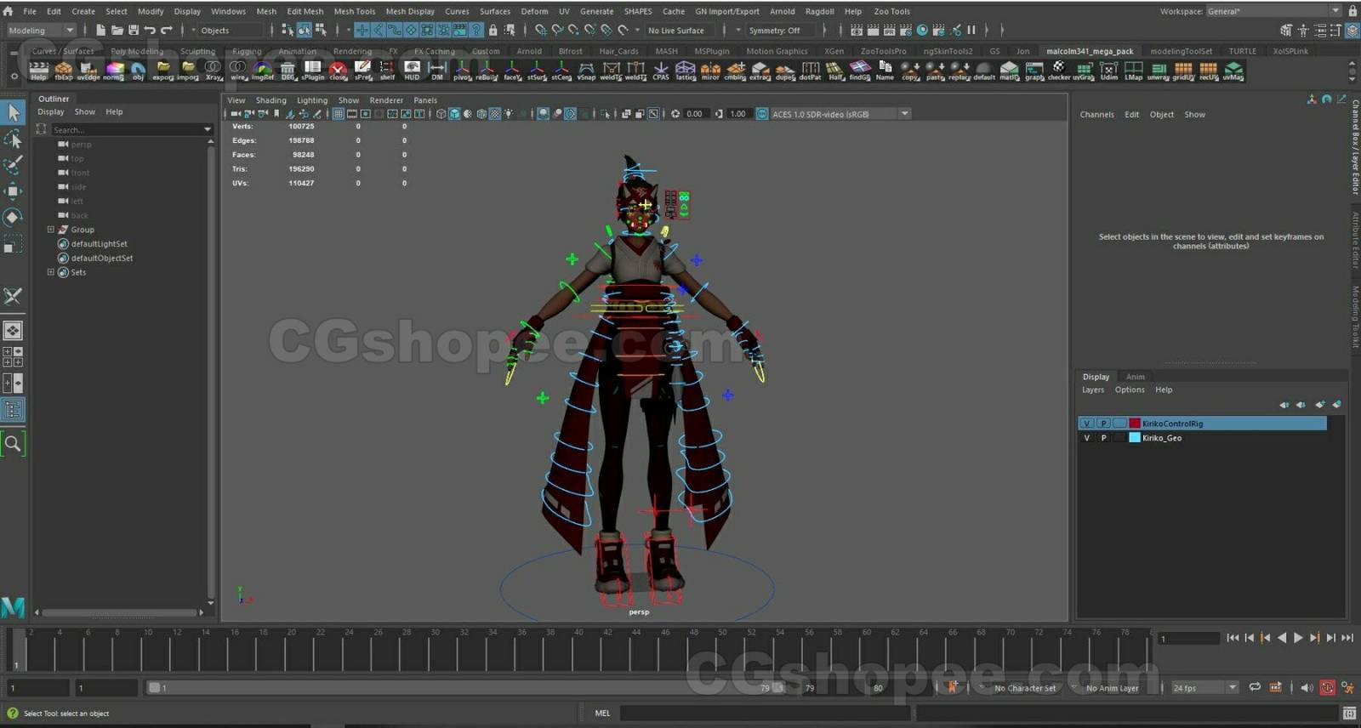1361x728 pixels.
Task: Click the vSnap shelf icon
Action: (586, 70)
